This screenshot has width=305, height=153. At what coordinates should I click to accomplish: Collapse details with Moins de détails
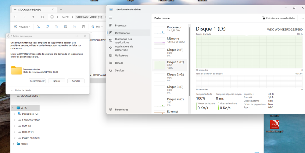(x=21, y=90)
